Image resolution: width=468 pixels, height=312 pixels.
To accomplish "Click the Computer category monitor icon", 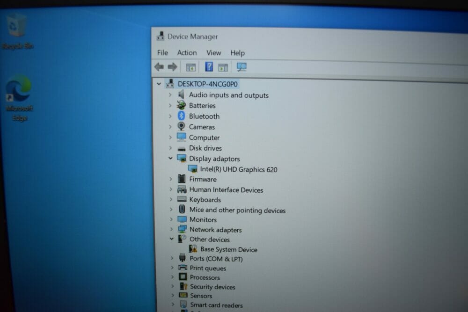I will pos(182,137).
